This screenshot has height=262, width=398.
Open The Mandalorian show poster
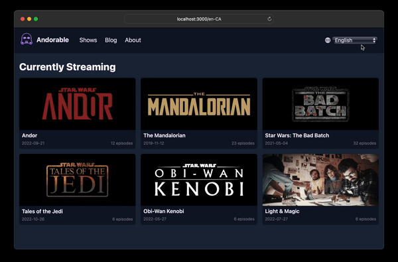199,104
